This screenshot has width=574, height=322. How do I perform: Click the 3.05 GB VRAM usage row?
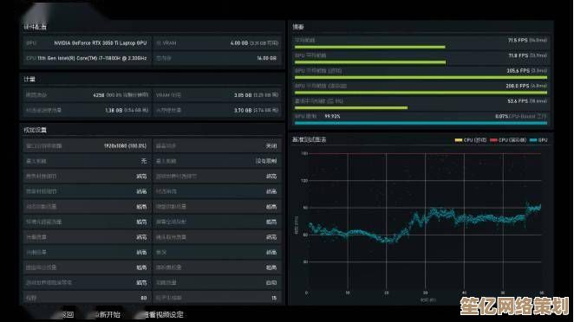tap(217, 95)
